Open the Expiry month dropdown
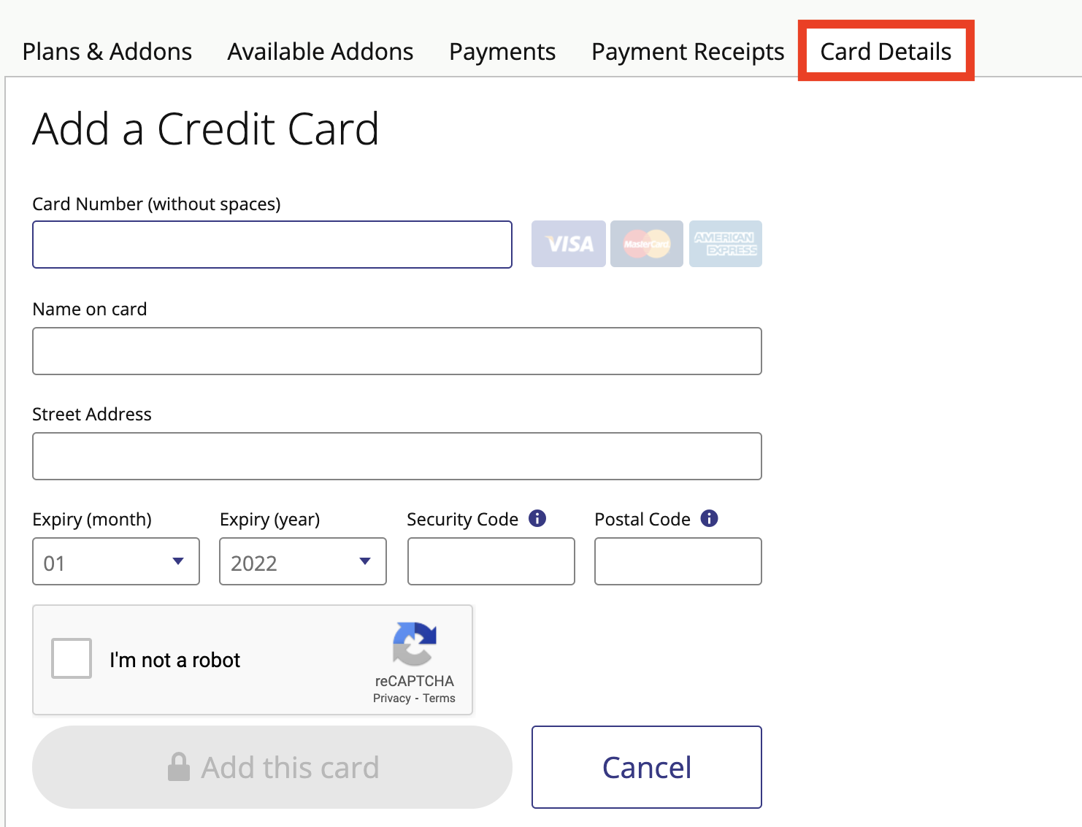 click(x=116, y=561)
